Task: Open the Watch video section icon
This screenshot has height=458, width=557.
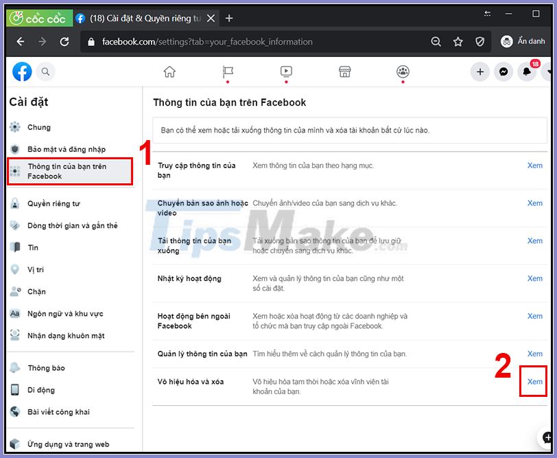Action: point(286,71)
